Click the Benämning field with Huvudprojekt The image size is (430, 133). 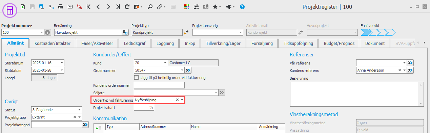(88, 32)
